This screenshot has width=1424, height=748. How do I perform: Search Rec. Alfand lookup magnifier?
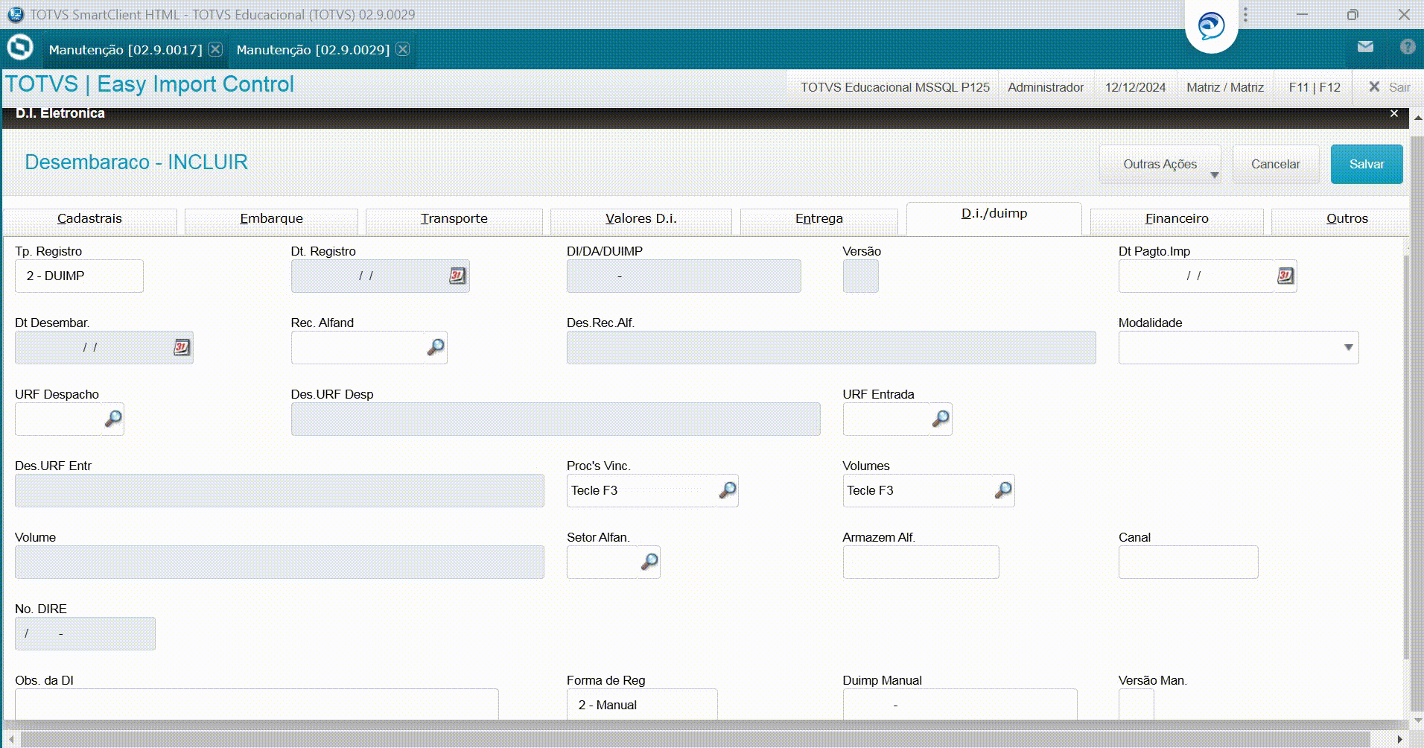[x=436, y=347]
